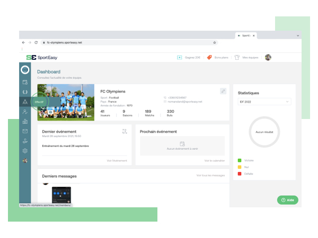Open the Effectif team members sidebar icon

coord(25,102)
